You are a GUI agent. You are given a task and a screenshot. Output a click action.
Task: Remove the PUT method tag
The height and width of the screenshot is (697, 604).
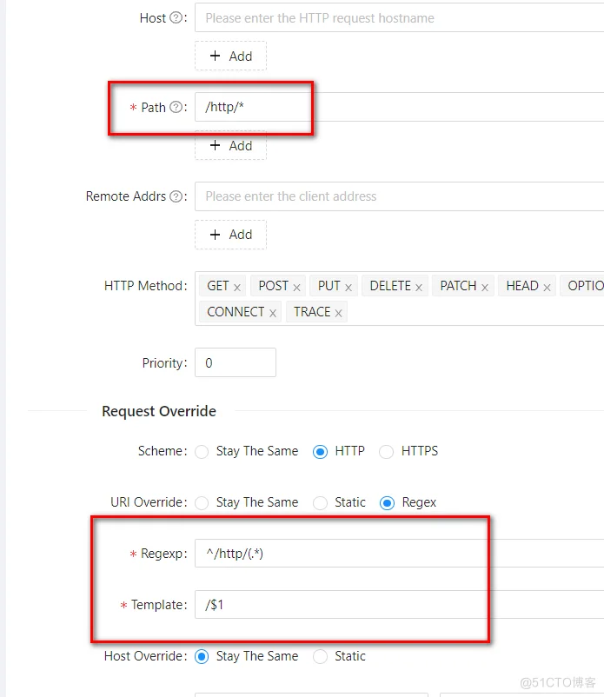pyautogui.click(x=348, y=287)
